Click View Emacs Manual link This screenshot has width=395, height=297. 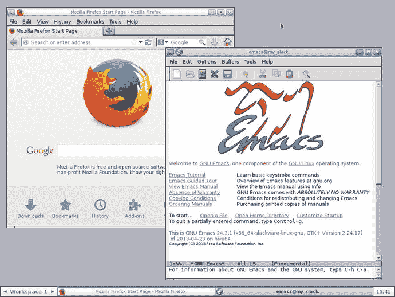193,186
